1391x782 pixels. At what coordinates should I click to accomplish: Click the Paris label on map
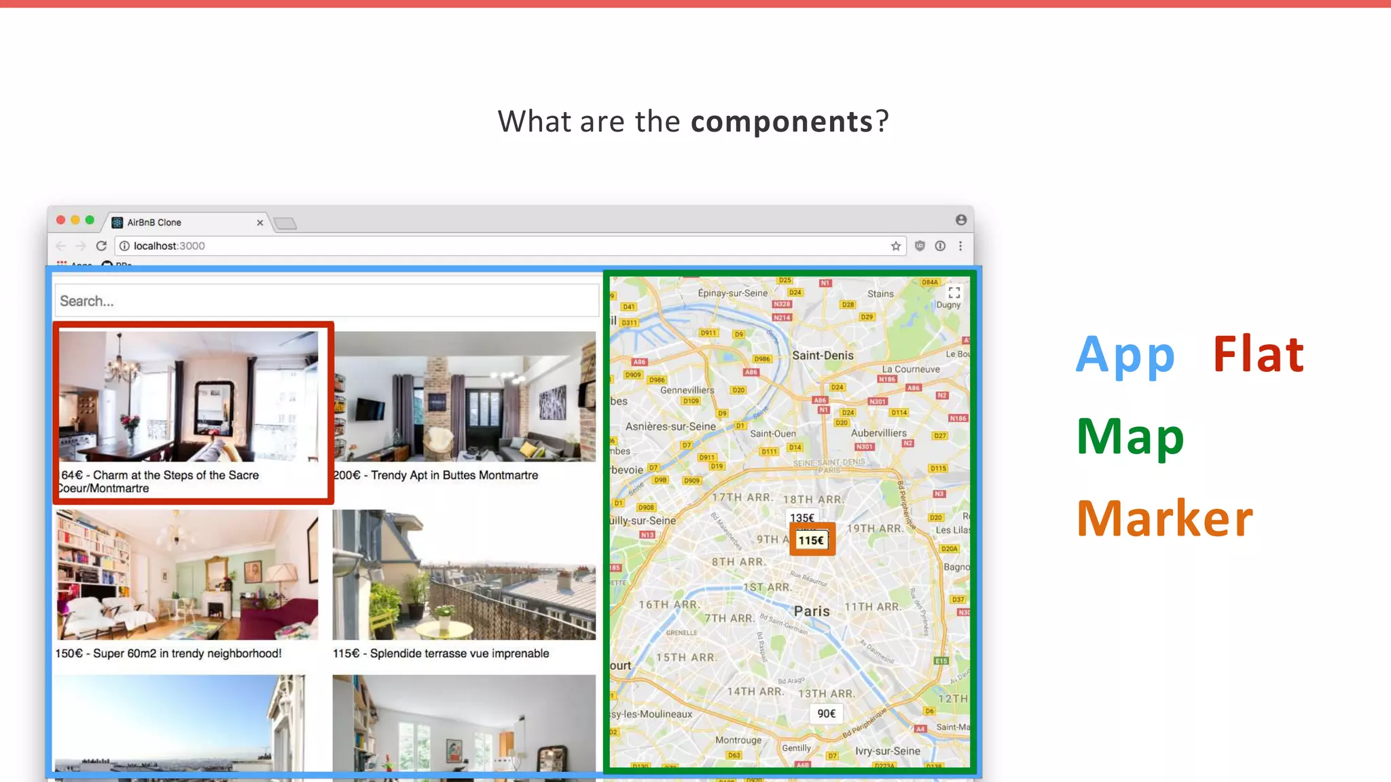point(812,611)
